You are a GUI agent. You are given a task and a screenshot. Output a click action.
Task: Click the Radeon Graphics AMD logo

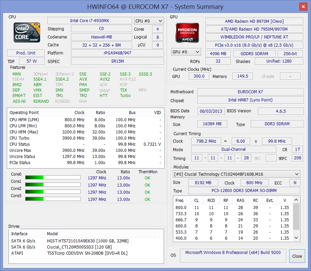click(187, 33)
